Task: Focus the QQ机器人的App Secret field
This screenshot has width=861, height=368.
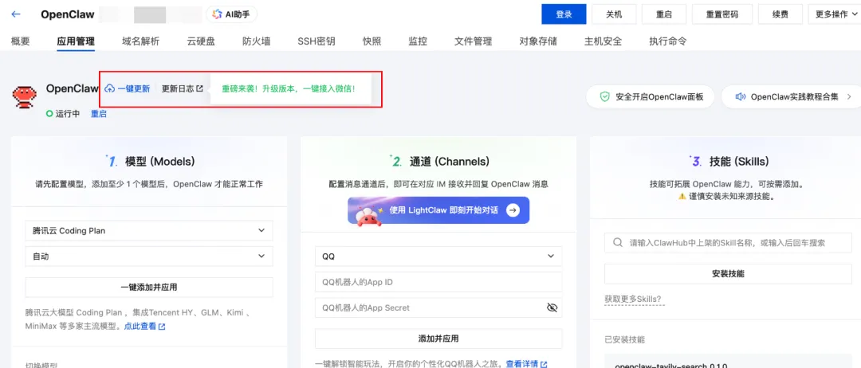Action: pyautogui.click(x=438, y=307)
